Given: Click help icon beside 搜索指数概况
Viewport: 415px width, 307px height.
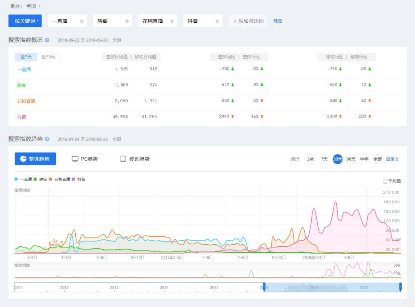Looking at the screenshot, I should pos(47,40).
